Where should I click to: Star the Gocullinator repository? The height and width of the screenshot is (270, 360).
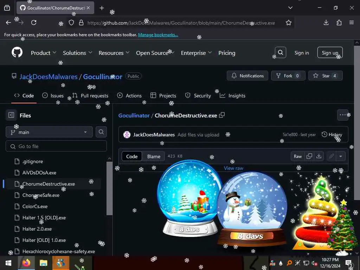[x=325, y=76]
